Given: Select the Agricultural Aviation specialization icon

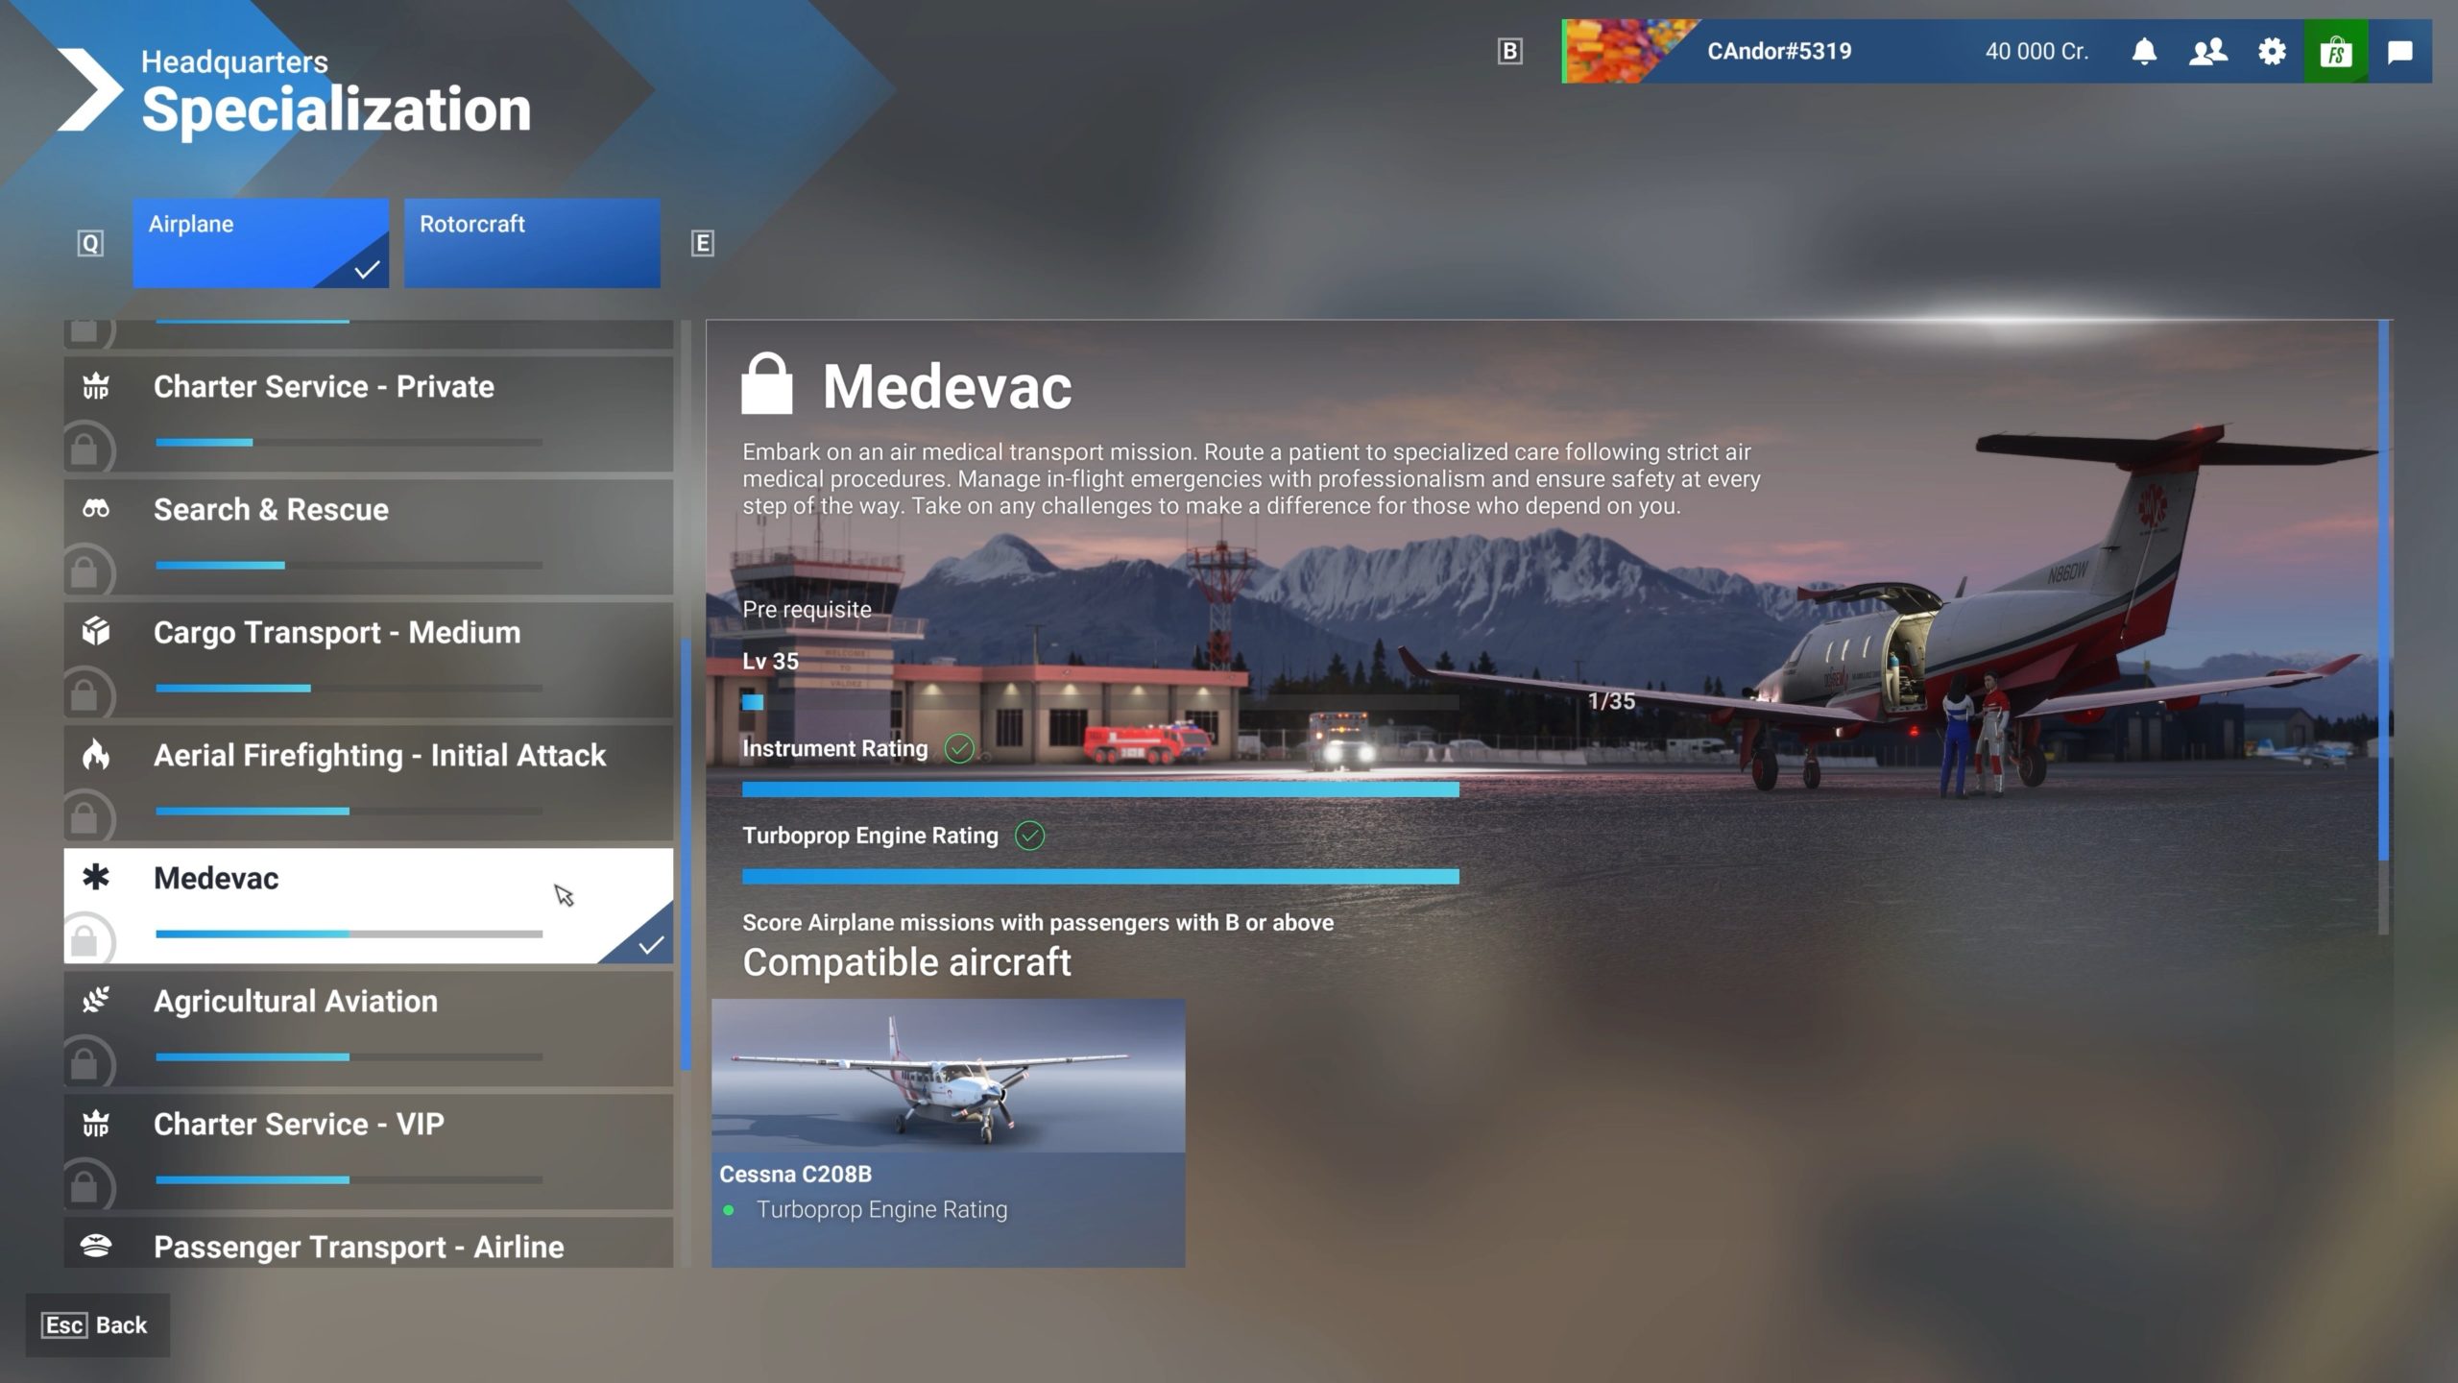Looking at the screenshot, I should [96, 1000].
